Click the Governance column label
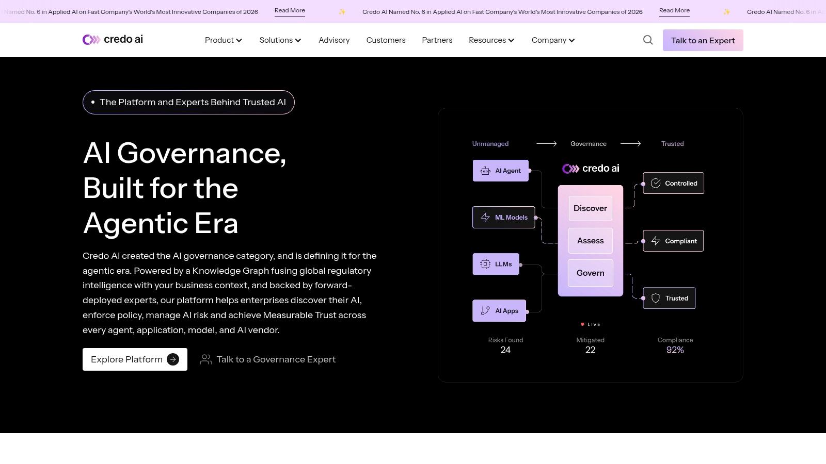This screenshot has width=826, height=464. (589, 144)
